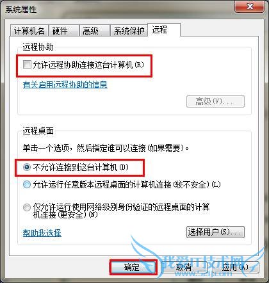The width and height of the screenshot is (269, 283).
Task: Click the 选择用户(S)... button
Action: point(215,232)
